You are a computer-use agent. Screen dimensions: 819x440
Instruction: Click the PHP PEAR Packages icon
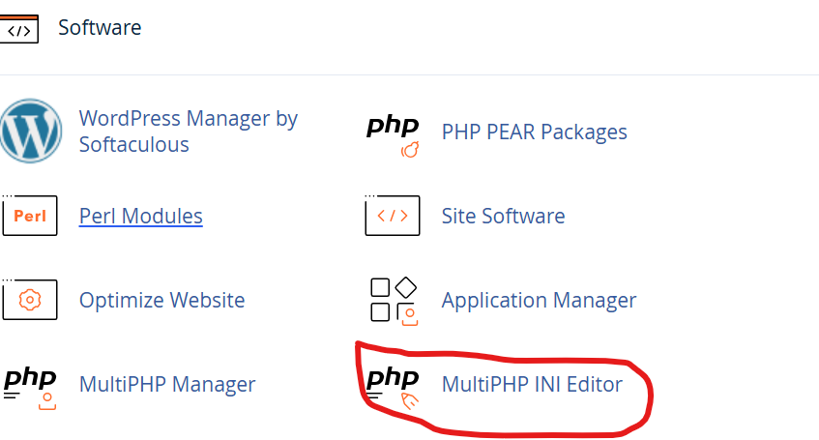(394, 134)
